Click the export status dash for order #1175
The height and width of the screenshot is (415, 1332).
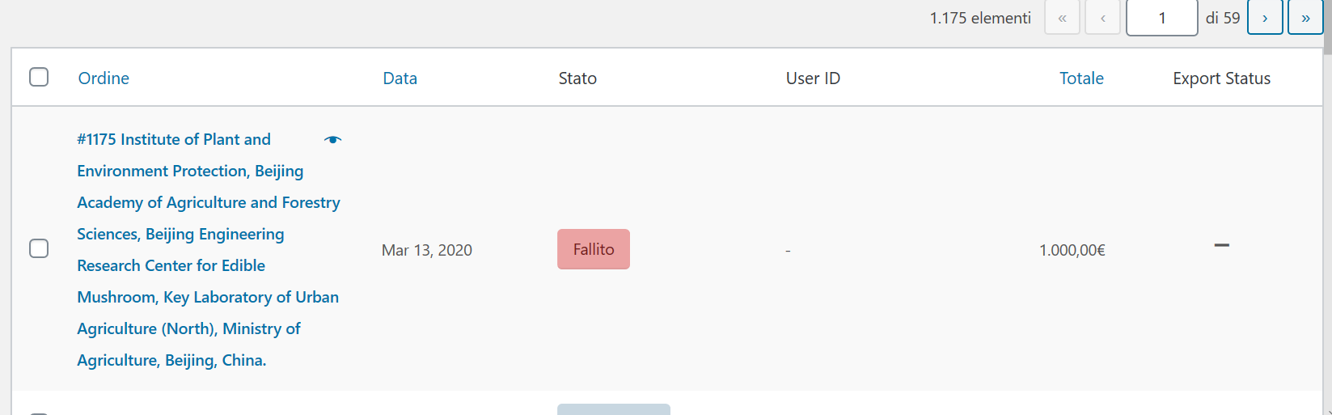pos(1221,245)
